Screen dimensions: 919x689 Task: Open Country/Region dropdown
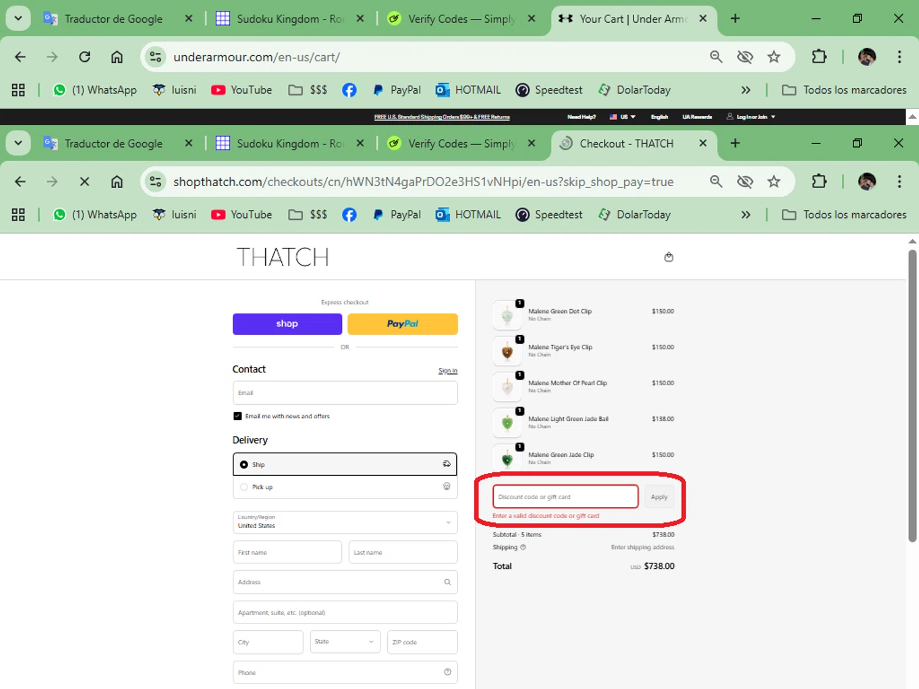pos(345,522)
